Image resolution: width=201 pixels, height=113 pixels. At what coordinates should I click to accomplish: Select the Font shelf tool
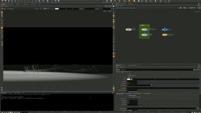[43, 1]
